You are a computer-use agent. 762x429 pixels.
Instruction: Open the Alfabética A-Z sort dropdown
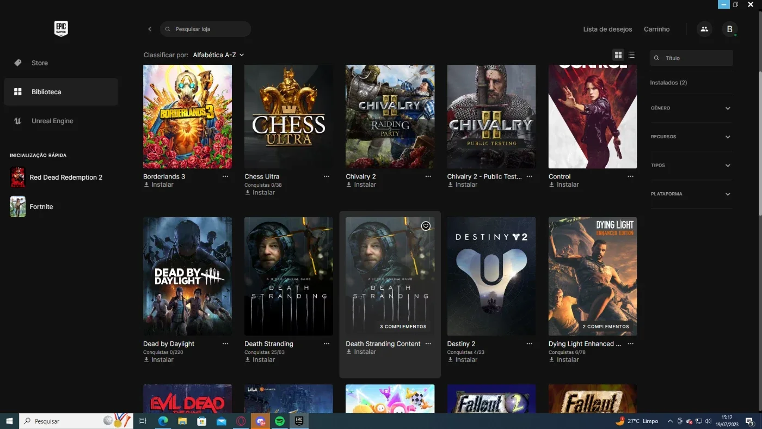(x=218, y=55)
